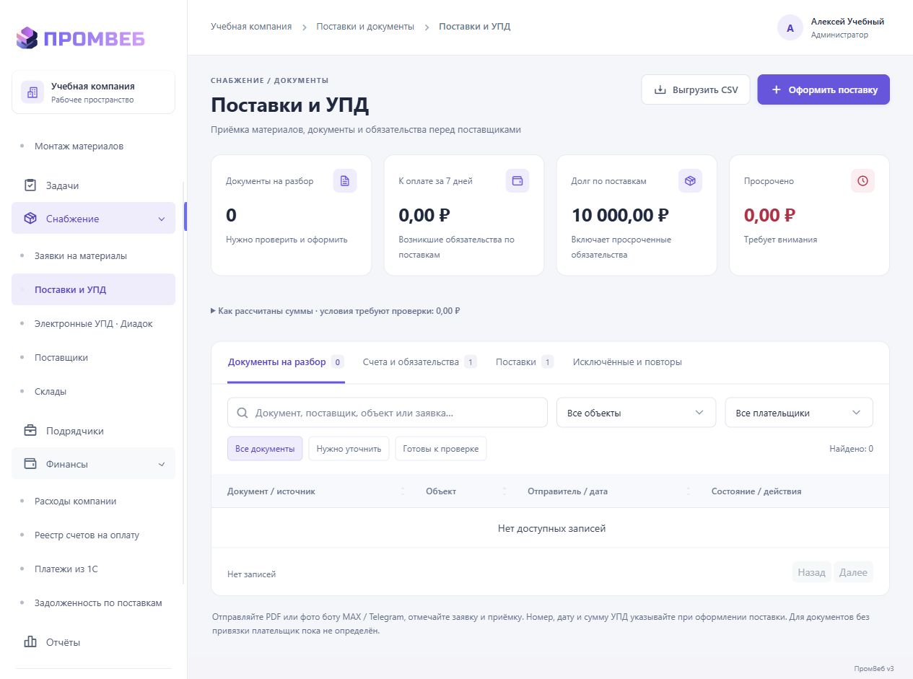The width and height of the screenshot is (913, 679).
Task: Expand the Как рассчитаны суммы details
Action: pos(336,311)
